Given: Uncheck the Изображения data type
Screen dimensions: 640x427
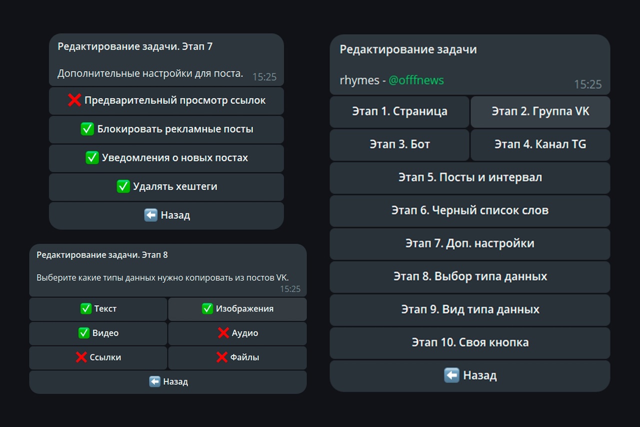Looking at the screenshot, I should click(x=237, y=309).
